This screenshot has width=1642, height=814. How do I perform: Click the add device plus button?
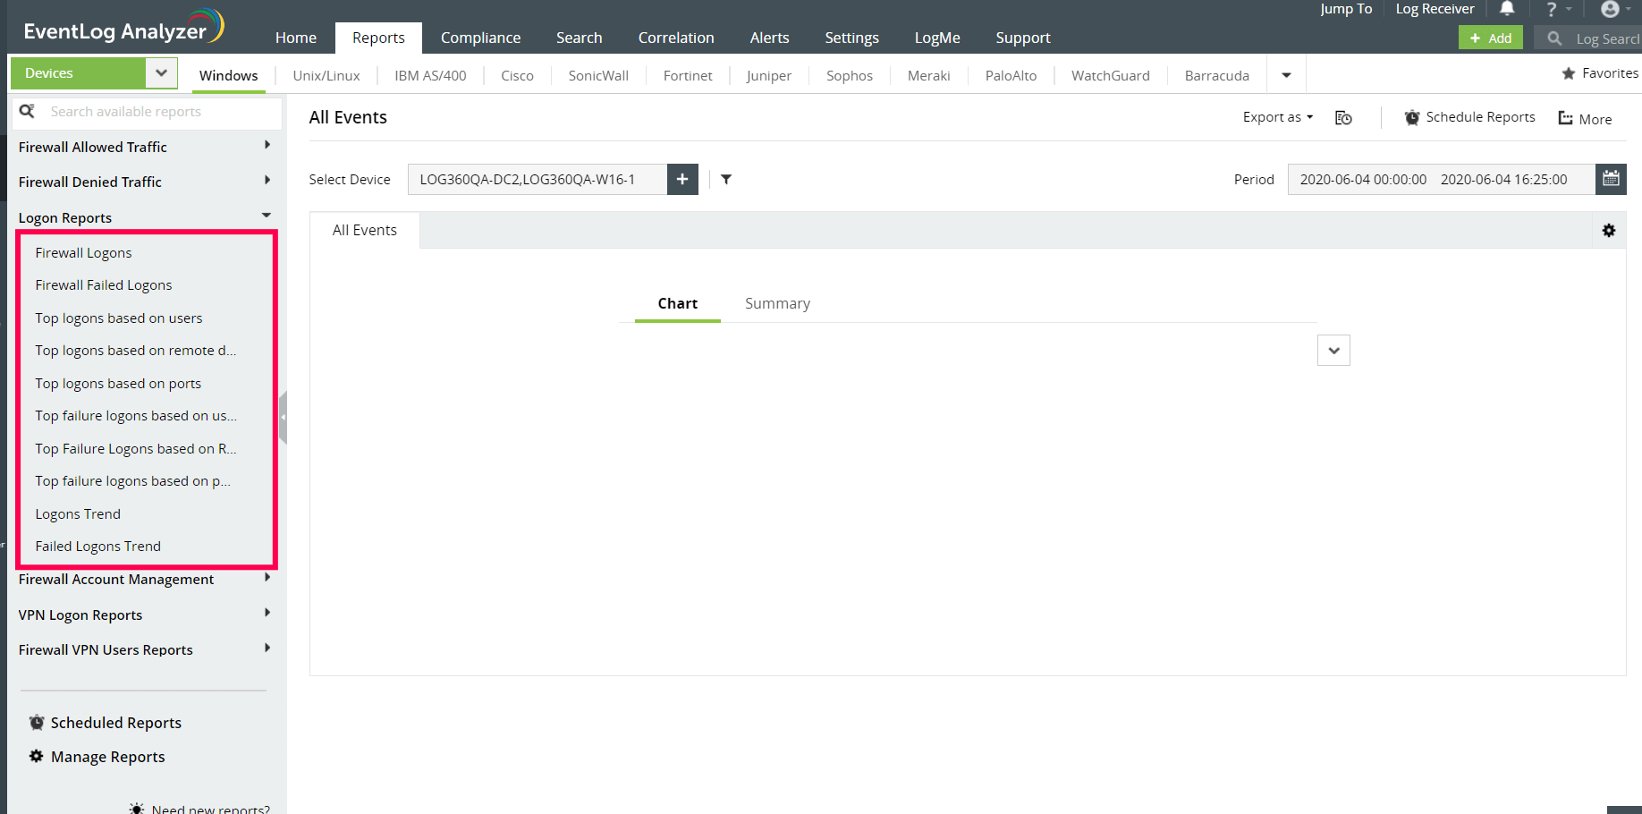click(682, 179)
